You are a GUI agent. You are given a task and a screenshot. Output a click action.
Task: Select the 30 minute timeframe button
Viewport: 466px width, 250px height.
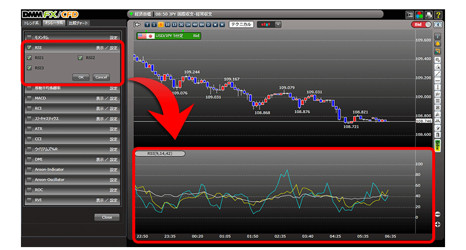[x=181, y=24]
